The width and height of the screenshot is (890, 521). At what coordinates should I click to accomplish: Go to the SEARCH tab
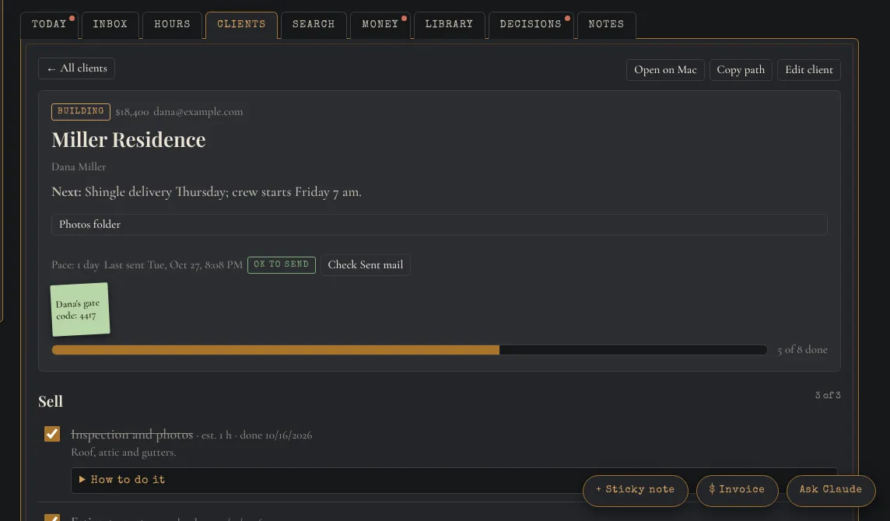pyautogui.click(x=314, y=24)
